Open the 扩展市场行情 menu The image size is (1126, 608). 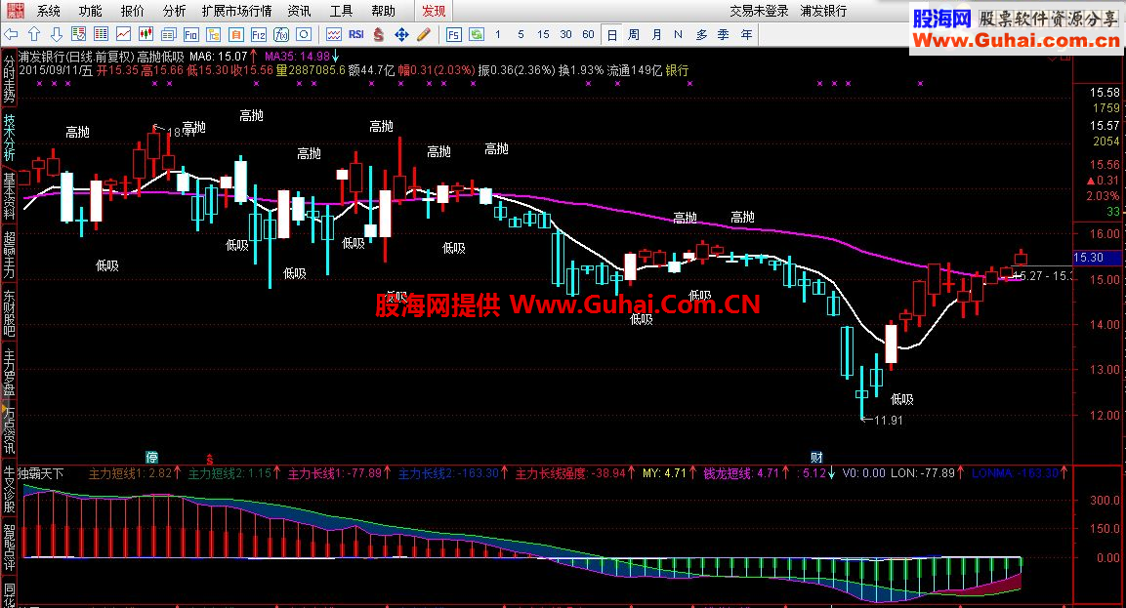[x=236, y=11]
